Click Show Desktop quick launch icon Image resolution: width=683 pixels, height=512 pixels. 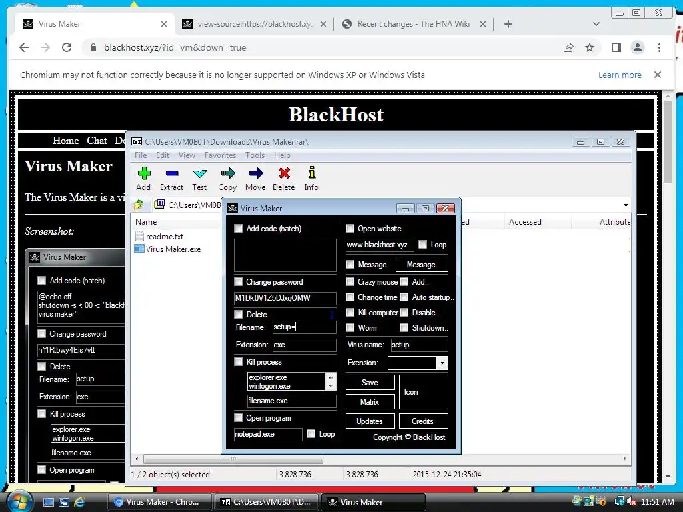click(x=48, y=502)
